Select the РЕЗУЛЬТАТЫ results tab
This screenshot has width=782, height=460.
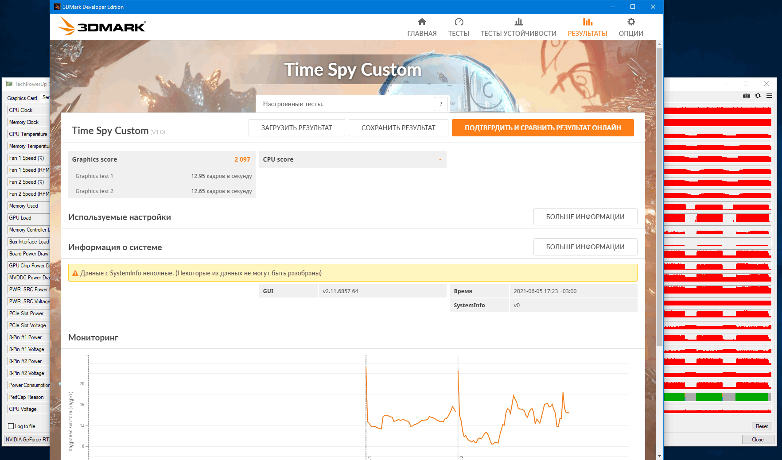(587, 27)
